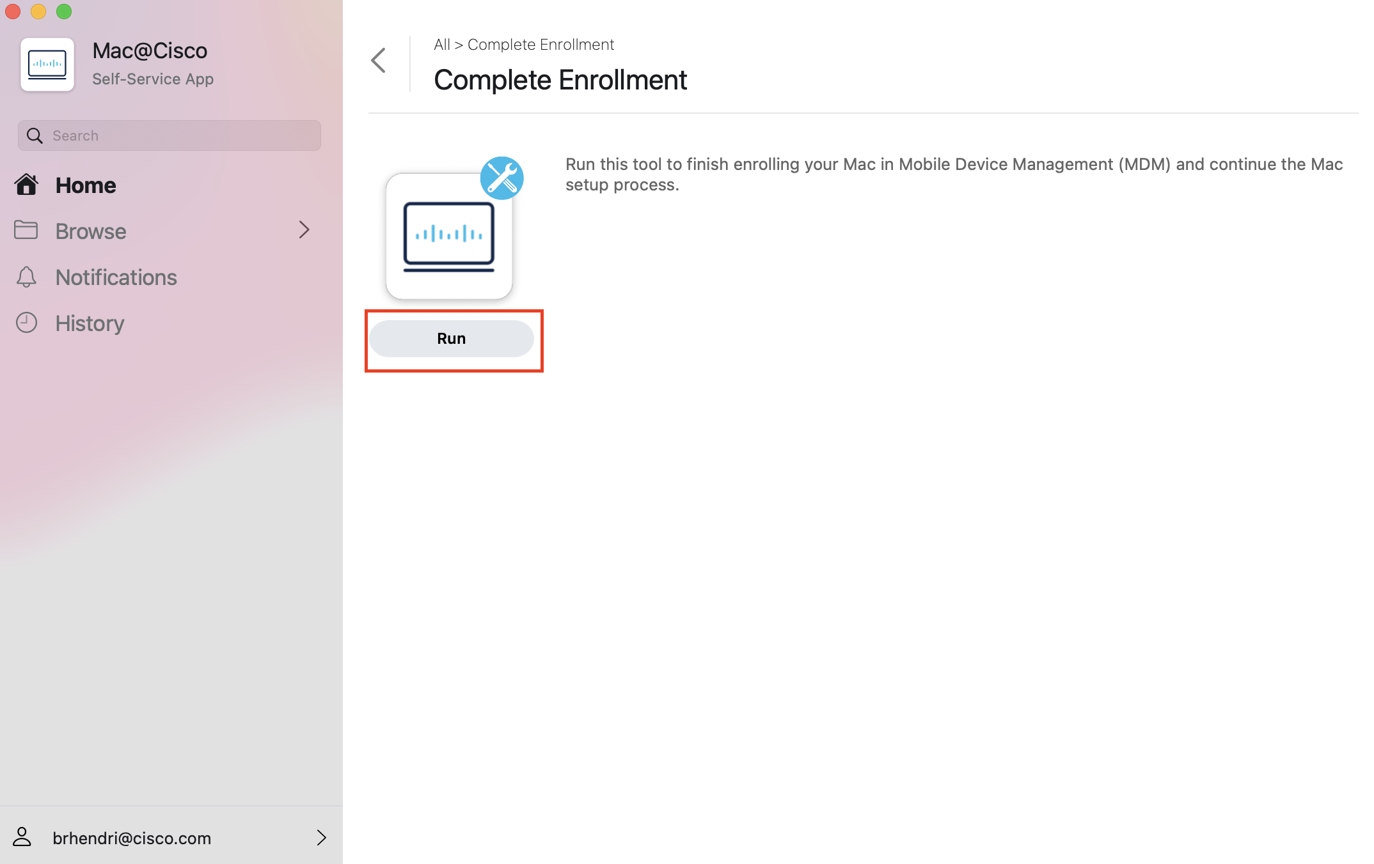Click the green fullscreen window button
The width and height of the screenshot is (1374, 864).
(64, 12)
